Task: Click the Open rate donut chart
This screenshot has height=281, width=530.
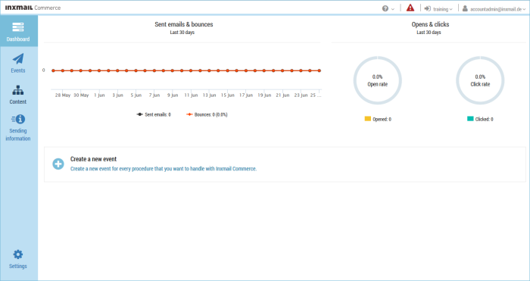Action: 378,80
